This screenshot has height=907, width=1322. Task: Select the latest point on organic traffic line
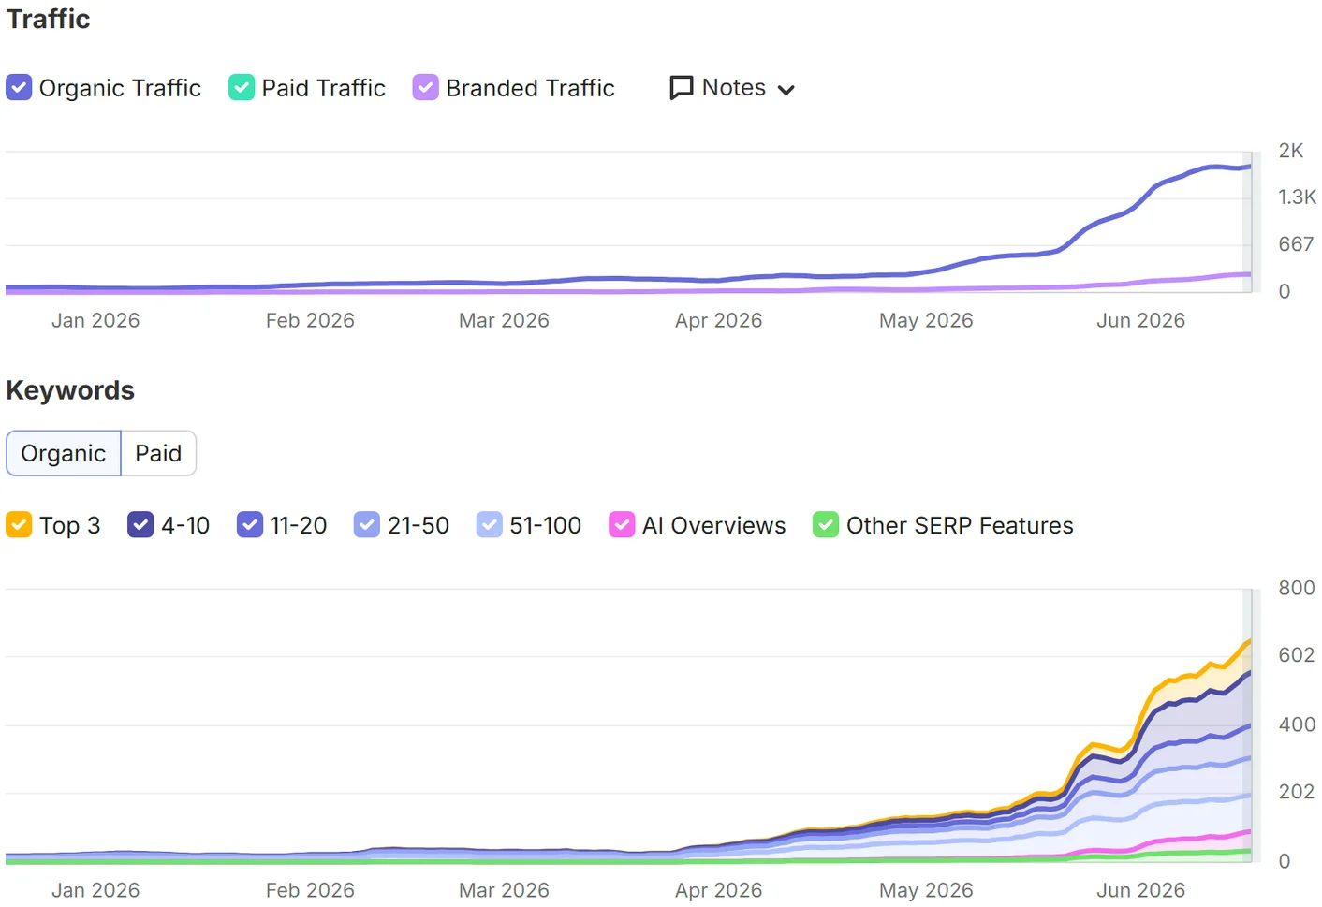click(1249, 167)
